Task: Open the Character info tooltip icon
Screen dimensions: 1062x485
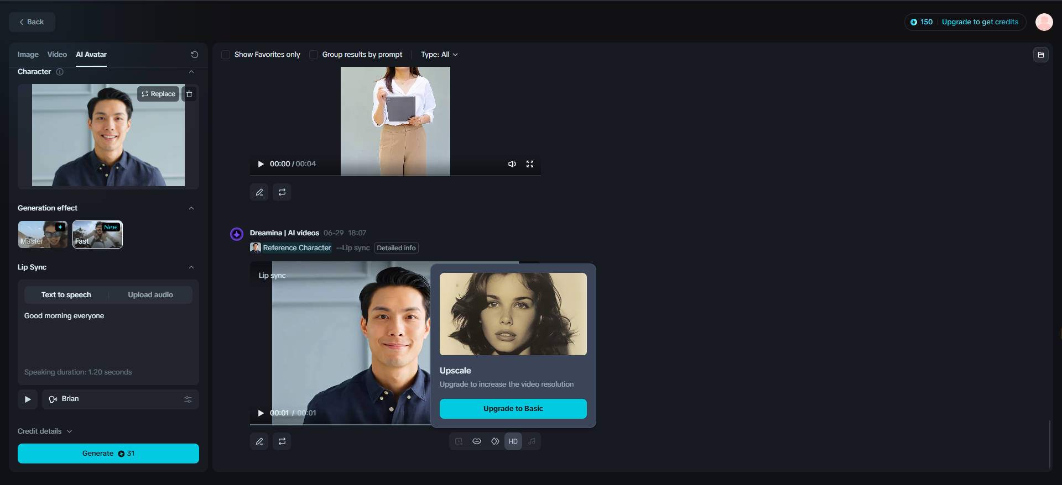Action: (60, 72)
